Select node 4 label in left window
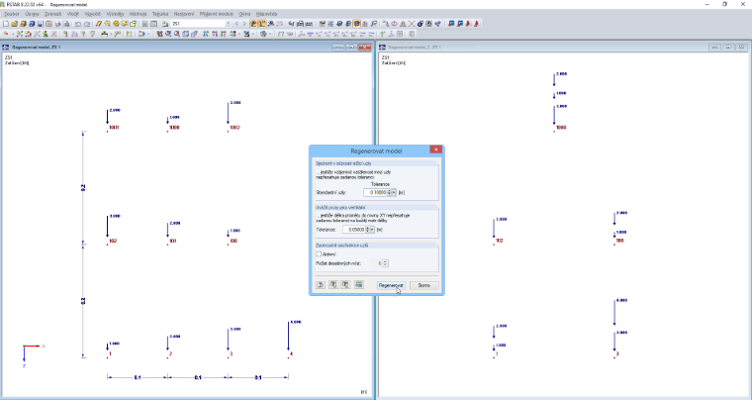This screenshot has height=400, width=752. (x=291, y=353)
